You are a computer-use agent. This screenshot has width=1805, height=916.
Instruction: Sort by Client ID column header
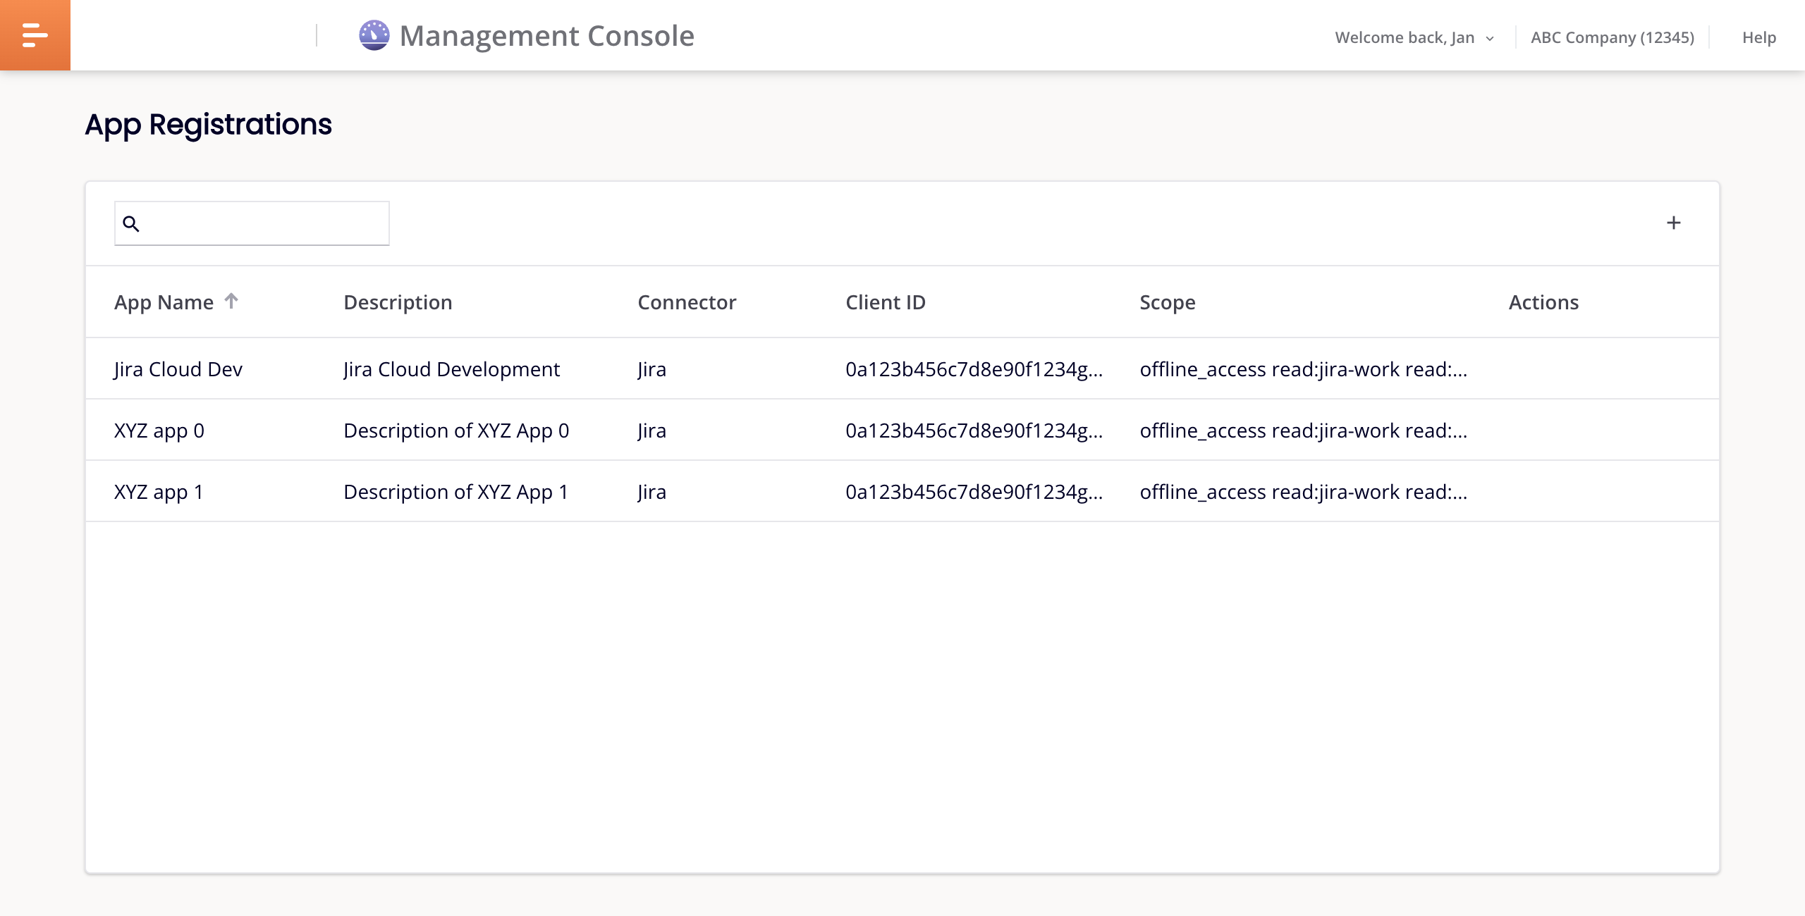(886, 302)
